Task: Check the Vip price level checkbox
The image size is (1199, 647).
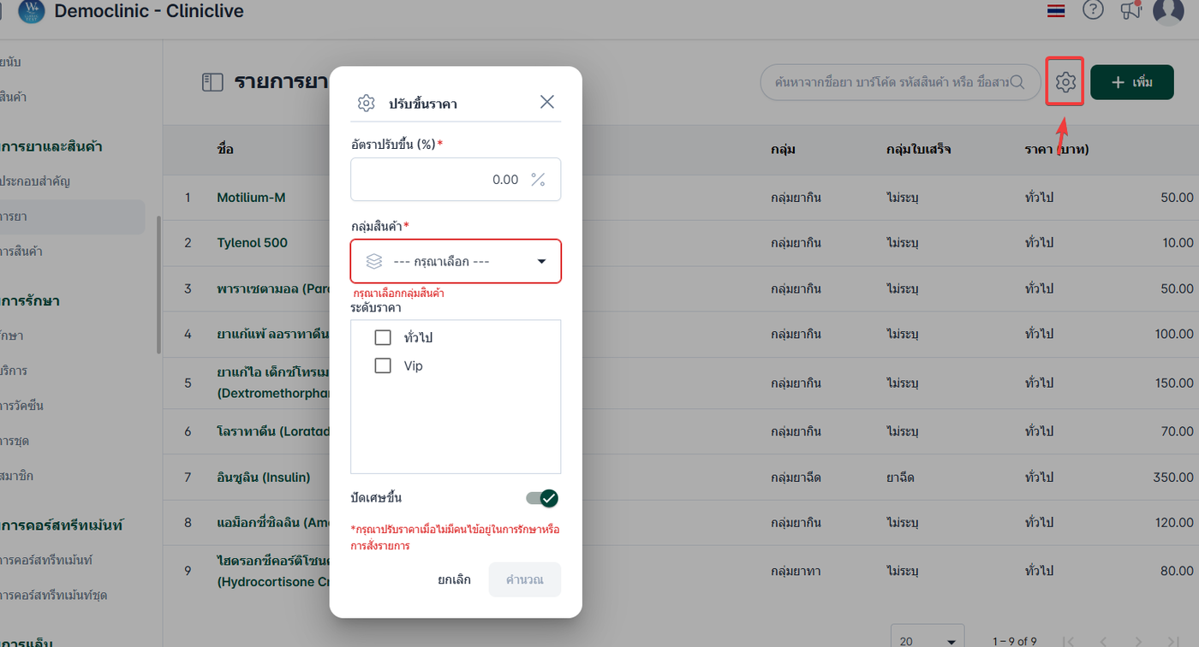Action: click(x=383, y=366)
